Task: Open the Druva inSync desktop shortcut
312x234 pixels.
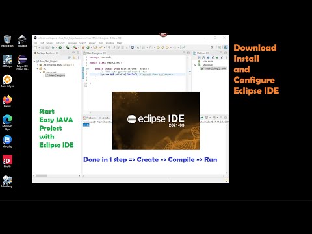Action: 7,81
